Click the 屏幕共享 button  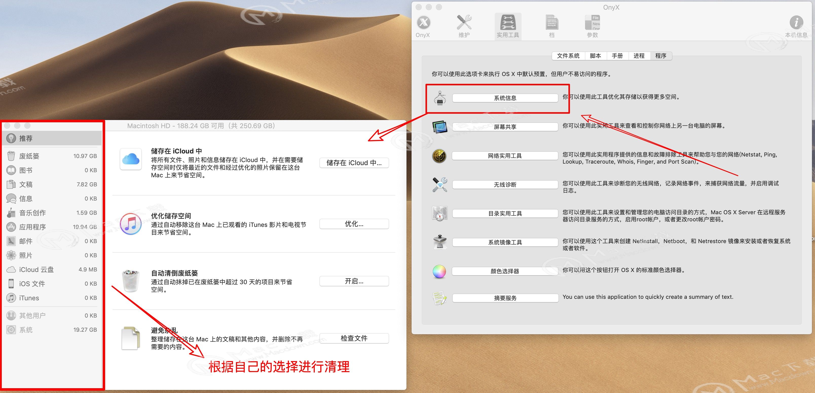505,127
